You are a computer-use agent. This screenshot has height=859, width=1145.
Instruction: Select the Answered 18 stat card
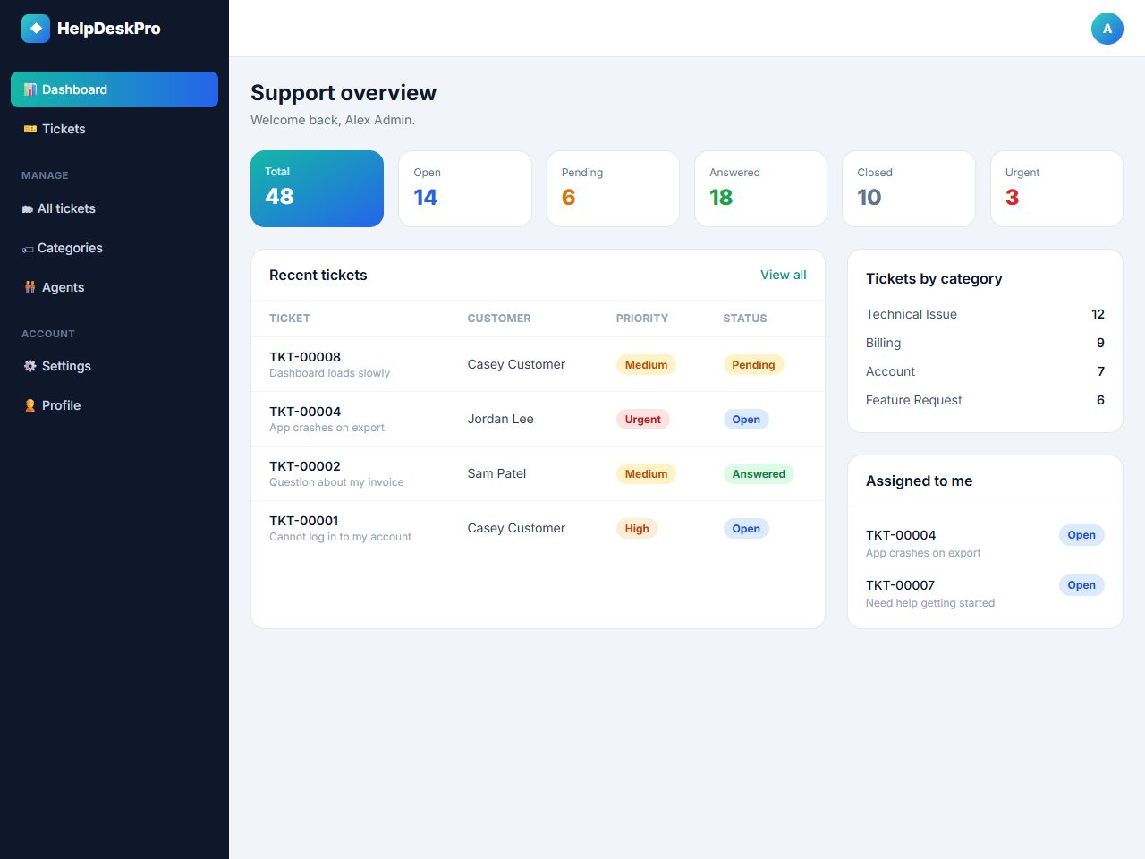760,189
